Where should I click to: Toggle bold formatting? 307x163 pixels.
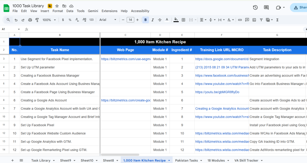point(146,20)
